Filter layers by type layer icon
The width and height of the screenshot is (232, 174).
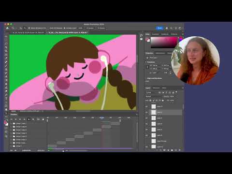[166, 92]
